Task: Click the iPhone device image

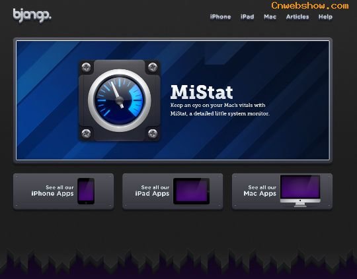Action: pyautogui.click(x=86, y=191)
